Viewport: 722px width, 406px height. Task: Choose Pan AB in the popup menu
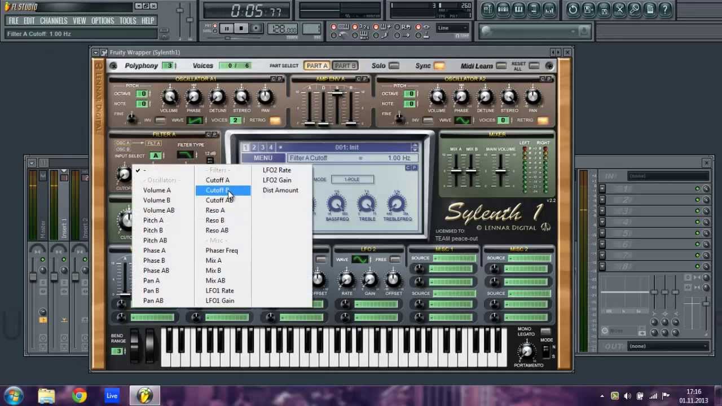153,301
